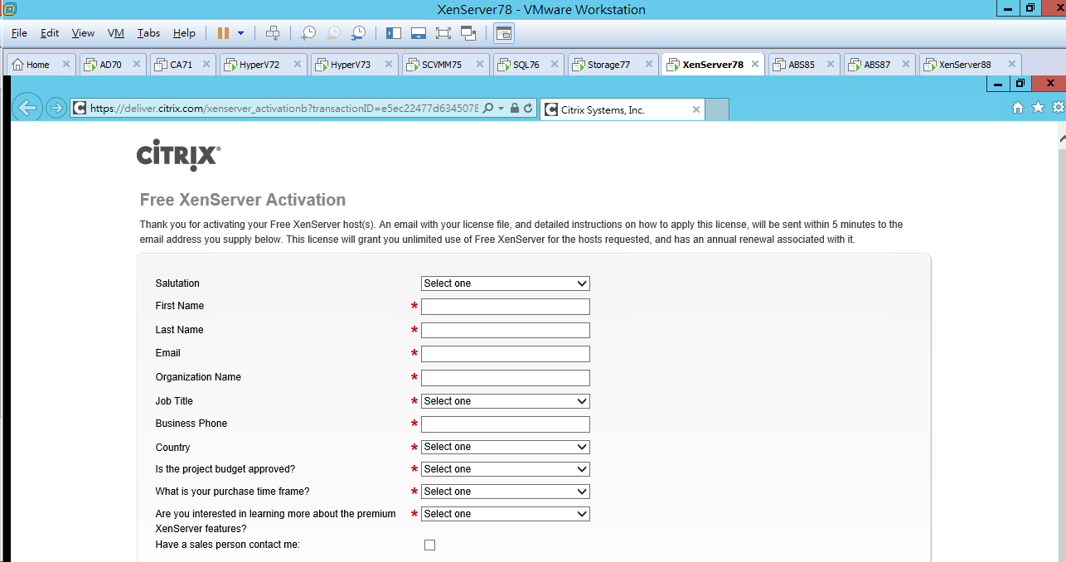Click the Citrix logo
Viewport: 1066px width, 562px height.
click(178, 155)
